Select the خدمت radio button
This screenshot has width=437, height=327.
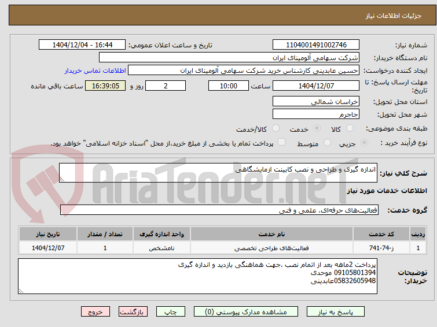(317, 128)
